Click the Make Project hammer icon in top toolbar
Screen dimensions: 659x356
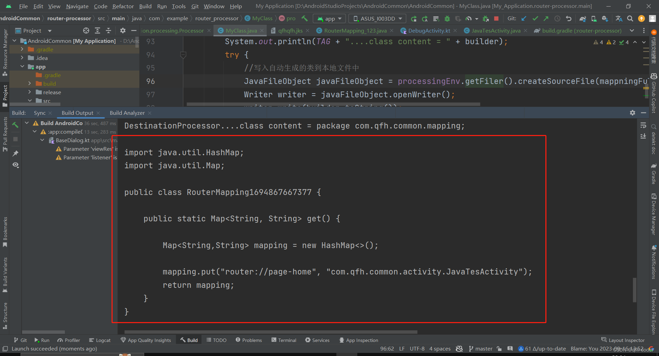click(x=304, y=19)
